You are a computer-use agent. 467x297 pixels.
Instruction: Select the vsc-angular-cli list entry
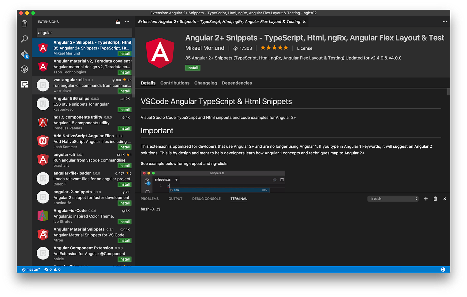[x=83, y=85]
